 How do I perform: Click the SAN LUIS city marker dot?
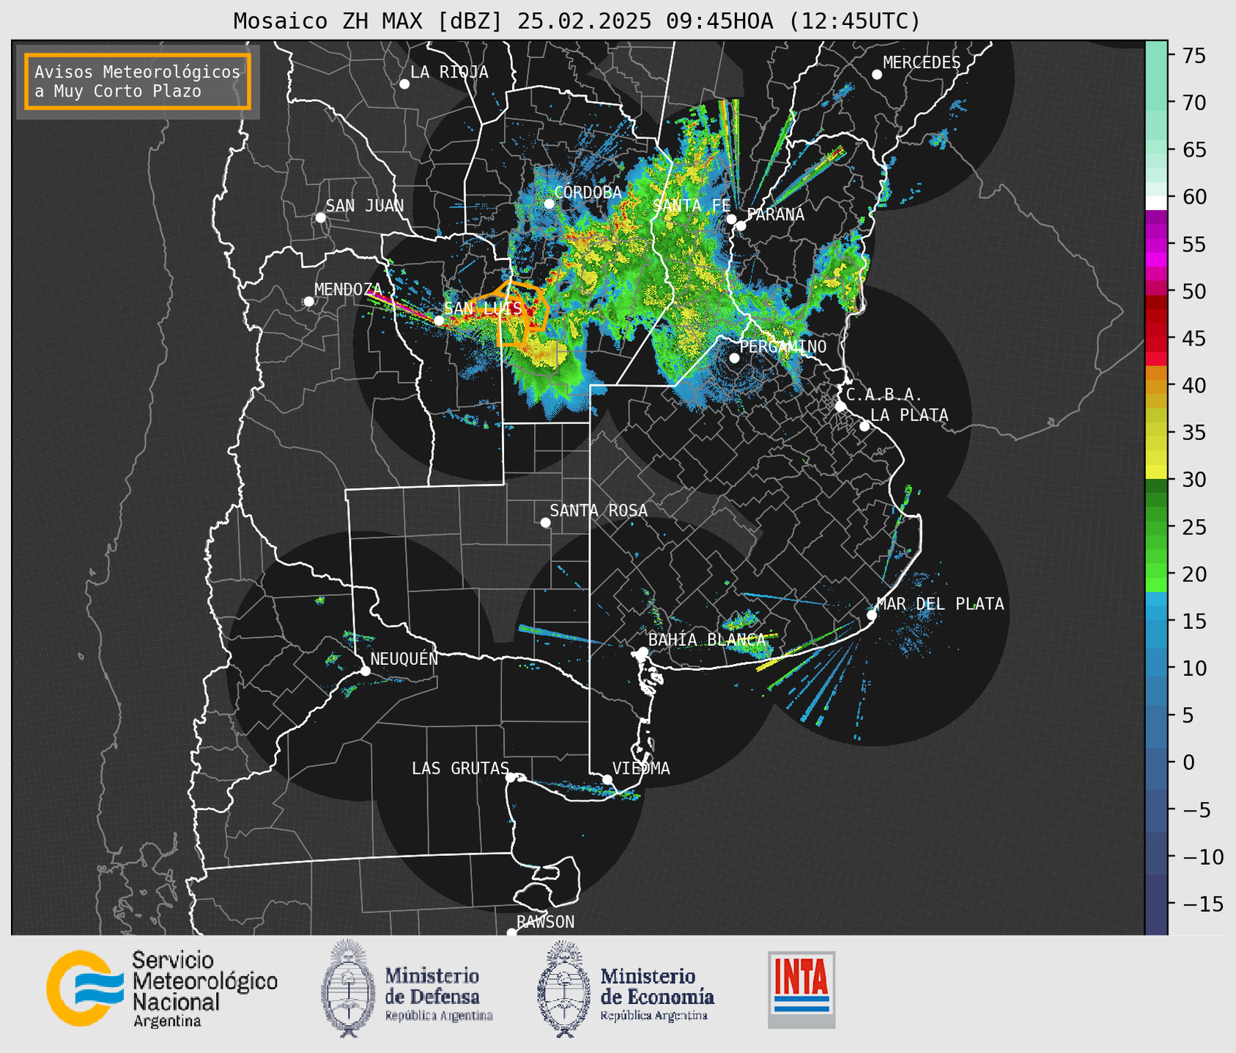point(439,320)
